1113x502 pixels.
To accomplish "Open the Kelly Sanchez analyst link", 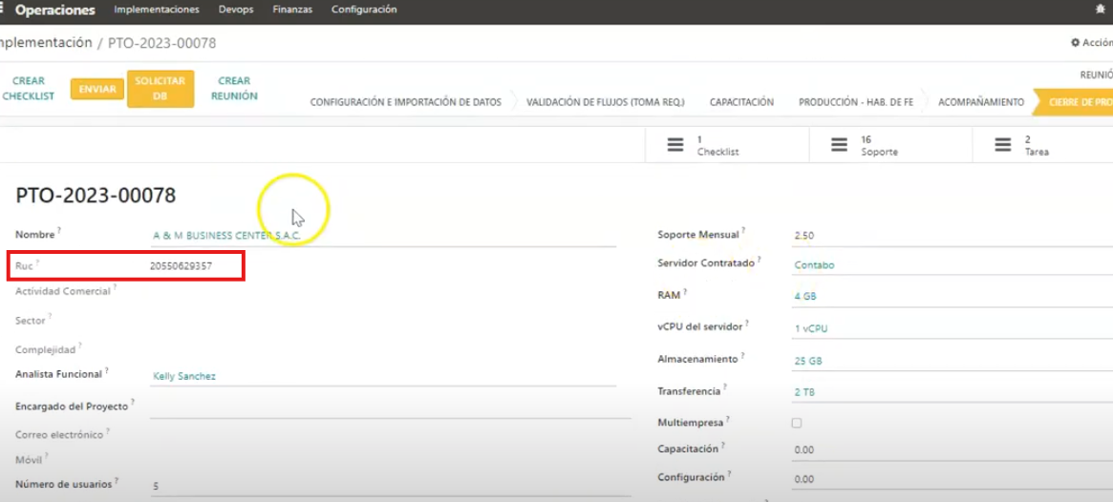I will 184,376.
